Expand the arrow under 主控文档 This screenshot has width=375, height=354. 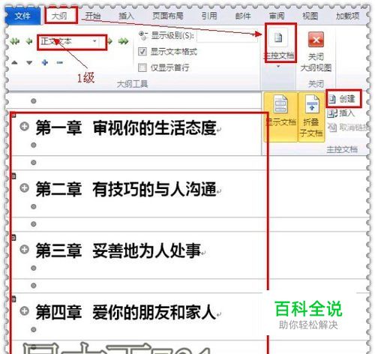point(278,67)
